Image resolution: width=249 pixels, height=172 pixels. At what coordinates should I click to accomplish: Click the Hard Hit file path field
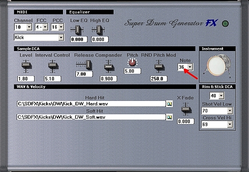click(91, 104)
